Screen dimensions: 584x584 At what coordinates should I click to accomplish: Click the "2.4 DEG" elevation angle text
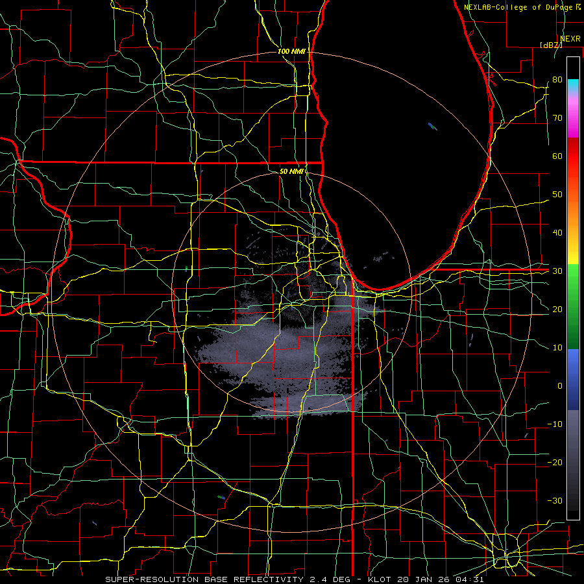(330, 579)
